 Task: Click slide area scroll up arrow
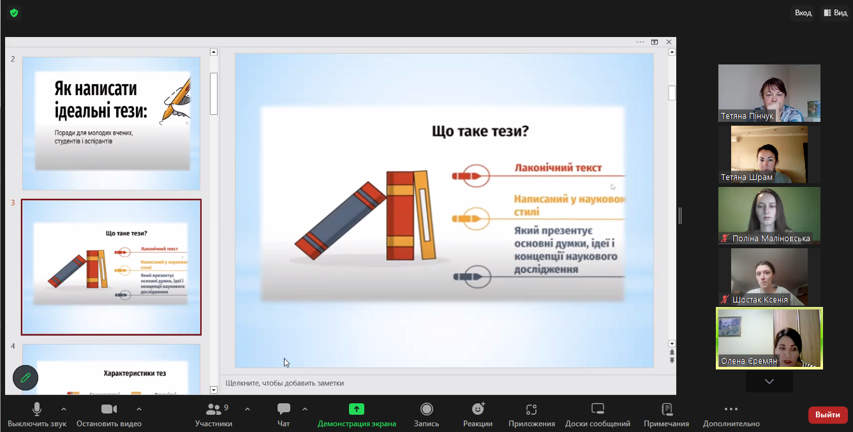(672, 52)
